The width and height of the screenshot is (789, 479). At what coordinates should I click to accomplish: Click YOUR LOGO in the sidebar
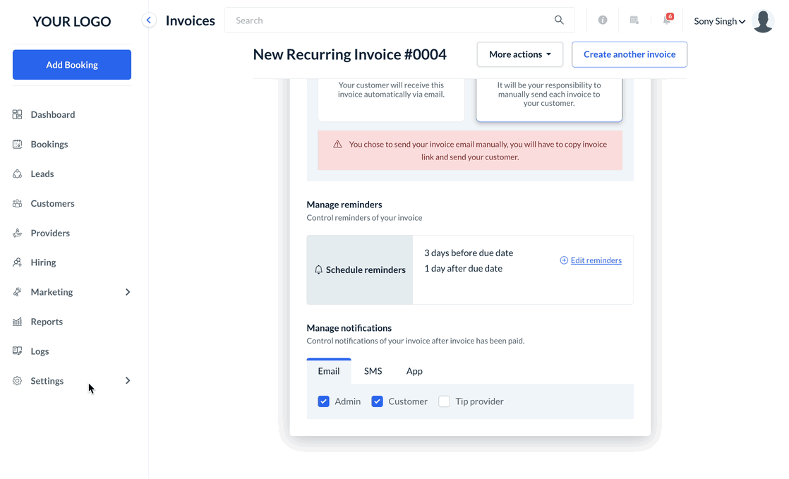[72, 21]
